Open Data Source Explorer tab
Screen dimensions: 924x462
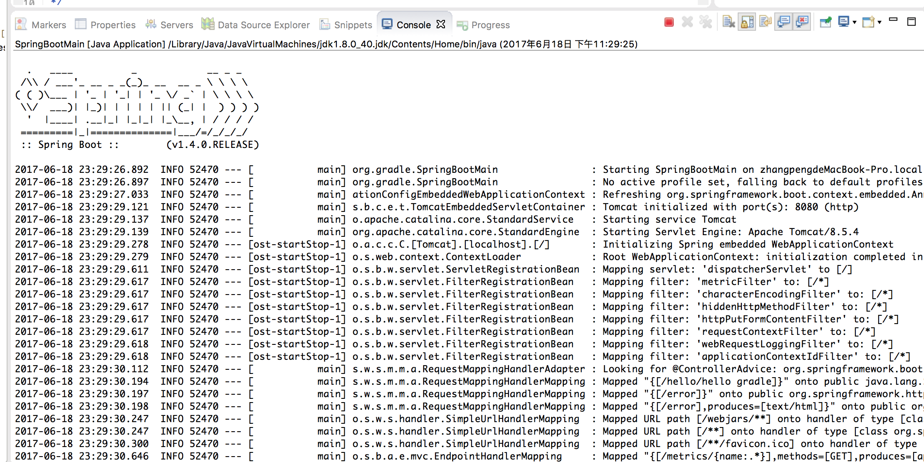click(x=256, y=25)
